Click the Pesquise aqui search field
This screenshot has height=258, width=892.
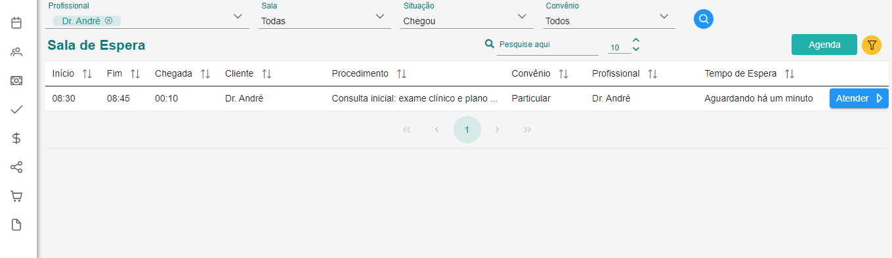coord(547,45)
